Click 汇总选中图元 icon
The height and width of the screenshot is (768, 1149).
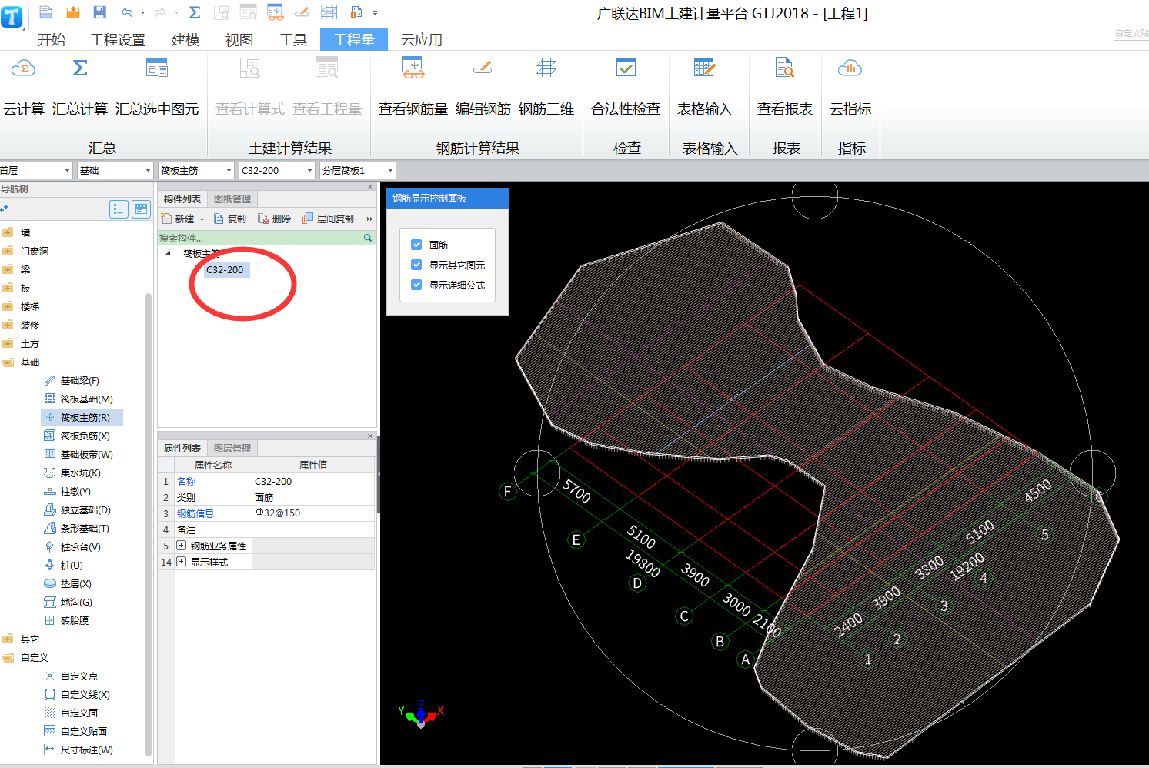click(157, 68)
